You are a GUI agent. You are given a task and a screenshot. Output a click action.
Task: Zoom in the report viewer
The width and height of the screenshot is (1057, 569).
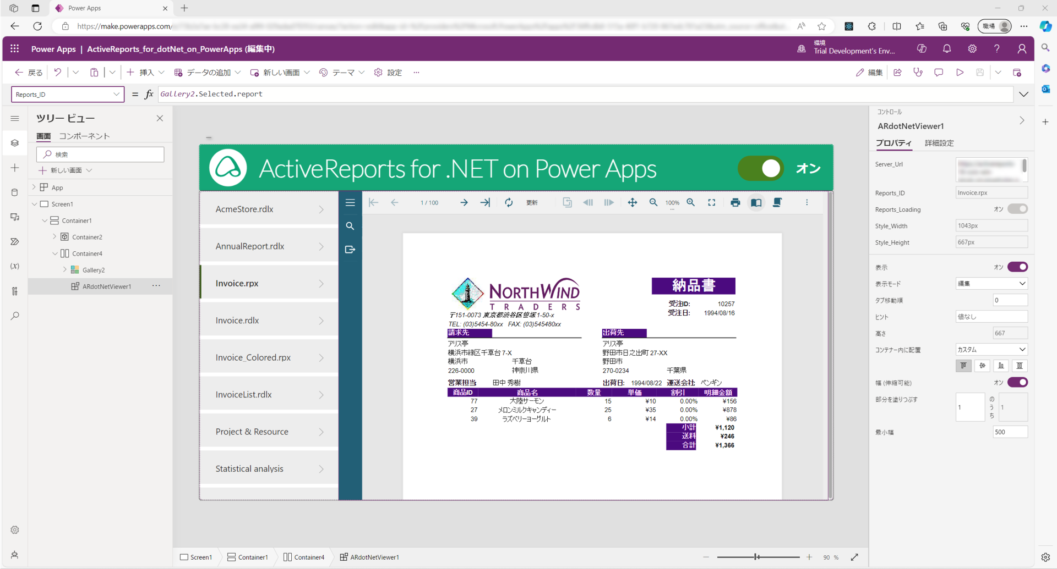[x=691, y=202]
